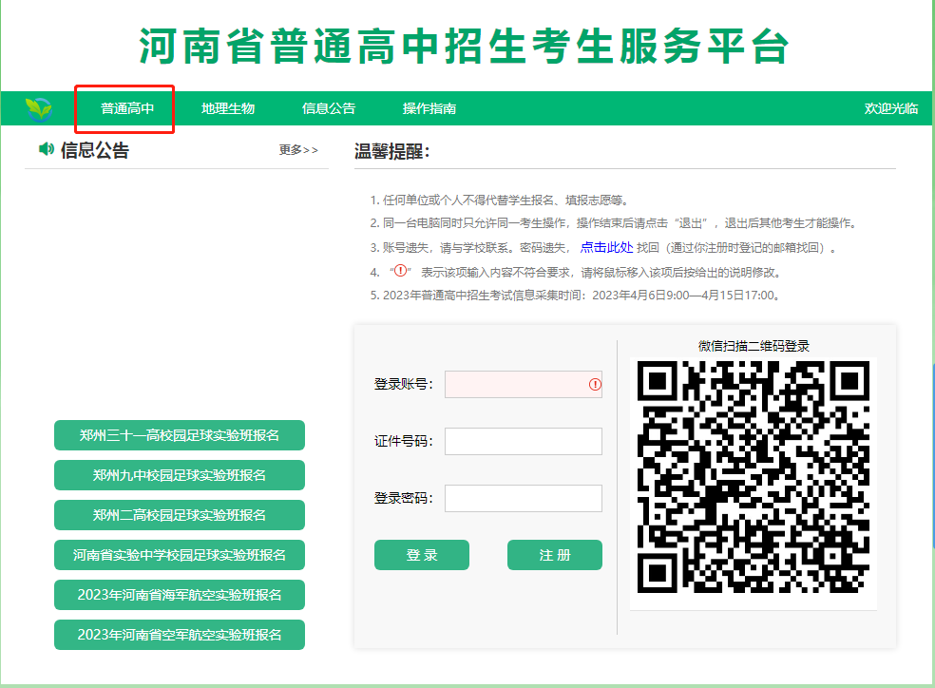This screenshot has height=688, width=935.
Task: Click the 登录密码 input field
Action: (523, 498)
